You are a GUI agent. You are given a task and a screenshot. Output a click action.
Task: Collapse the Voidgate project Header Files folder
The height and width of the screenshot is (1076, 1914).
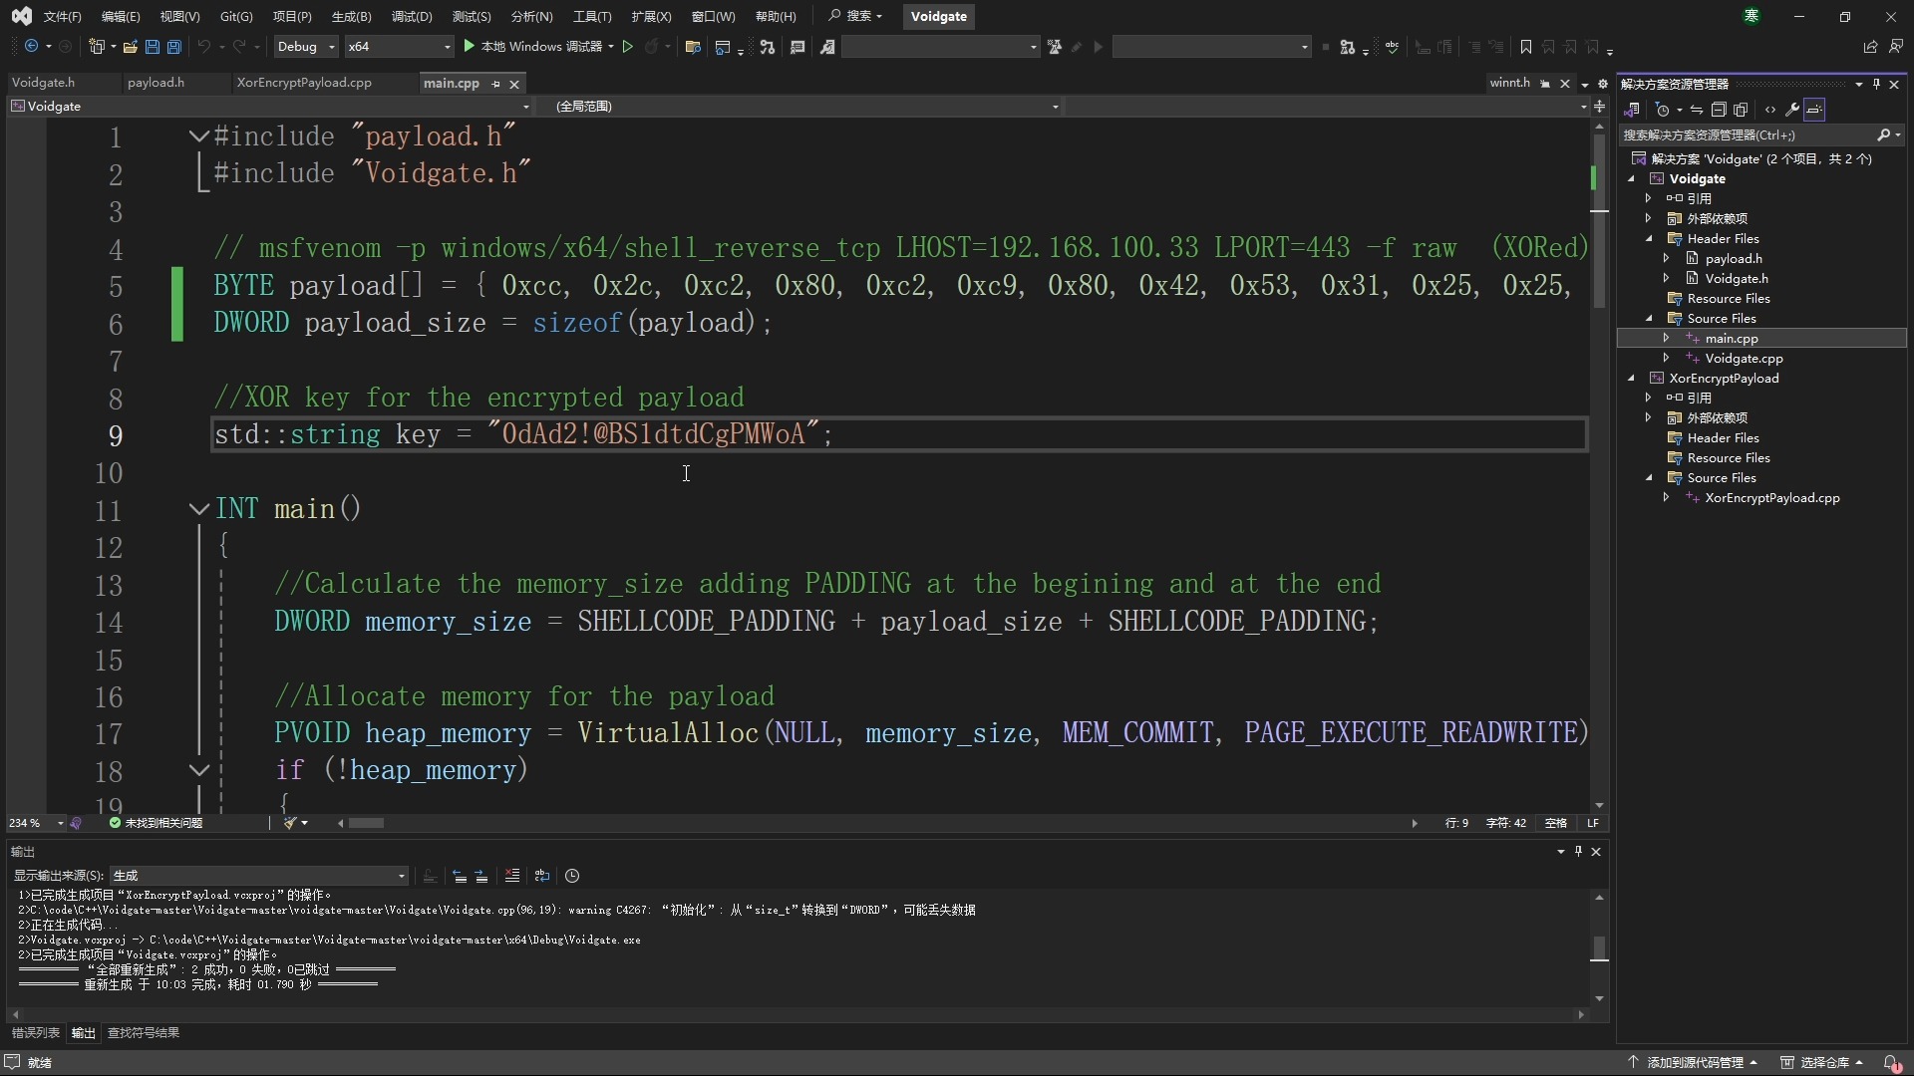(x=1649, y=239)
